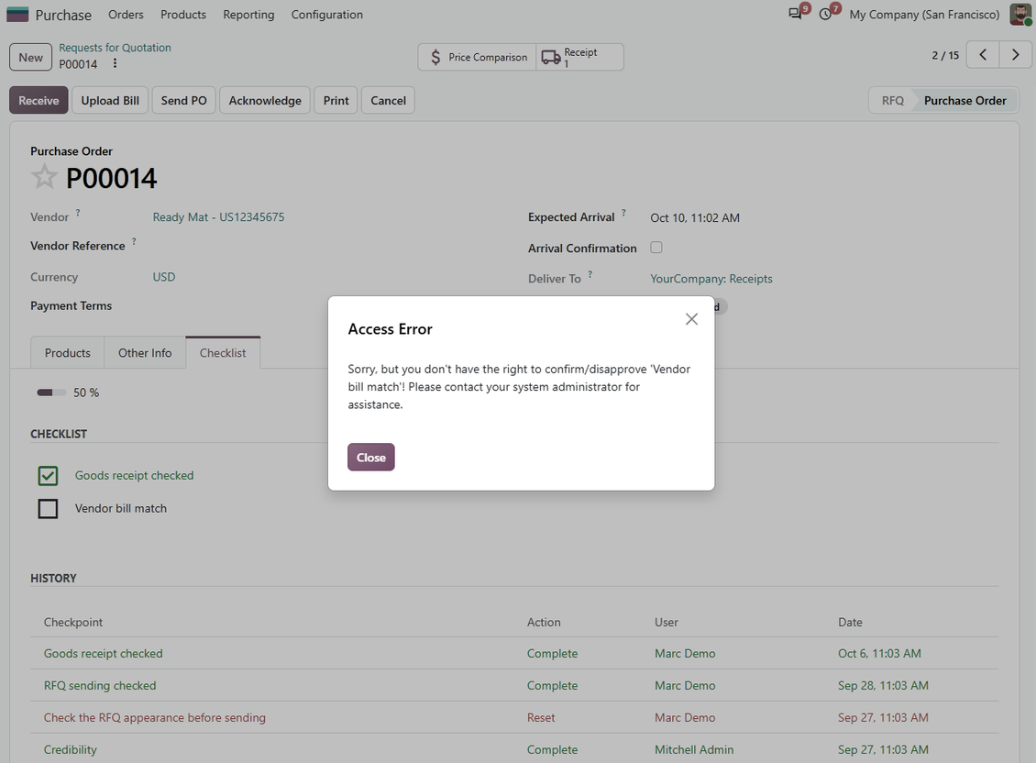This screenshot has height=763, width=1036.
Task: Click the Close button in dialog
Action: coord(371,458)
